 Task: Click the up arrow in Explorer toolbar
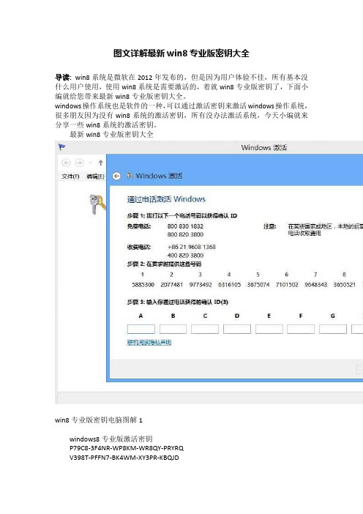point(100,163)
